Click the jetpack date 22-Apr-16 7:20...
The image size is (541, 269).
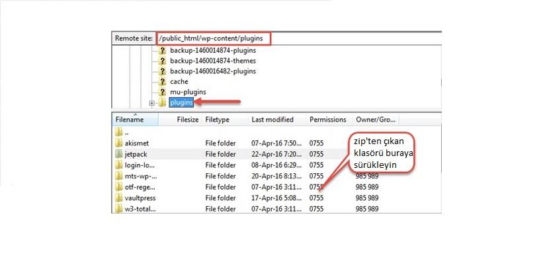(x=277, y=154)
